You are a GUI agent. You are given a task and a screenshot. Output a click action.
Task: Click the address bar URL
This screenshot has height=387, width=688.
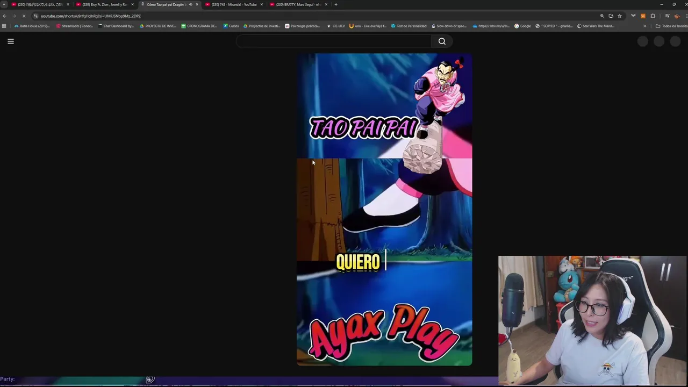click(x=91, y=16)
